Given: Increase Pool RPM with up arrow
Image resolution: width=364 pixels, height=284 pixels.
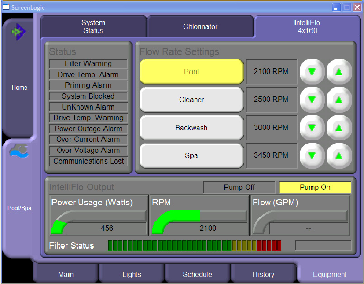Looking at the screenshot, I should coord(339,72).
